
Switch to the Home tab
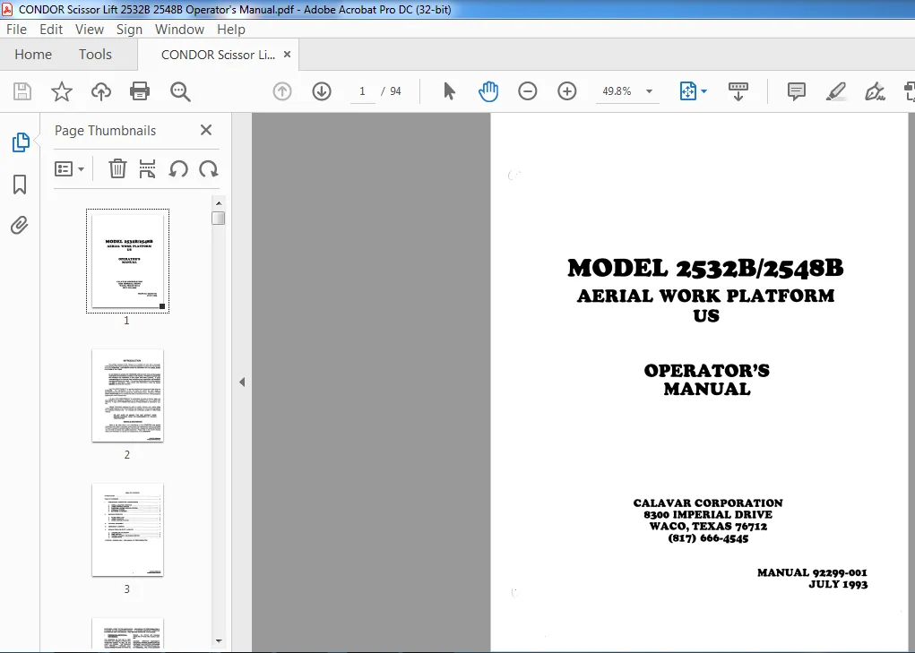pos(33,55)
